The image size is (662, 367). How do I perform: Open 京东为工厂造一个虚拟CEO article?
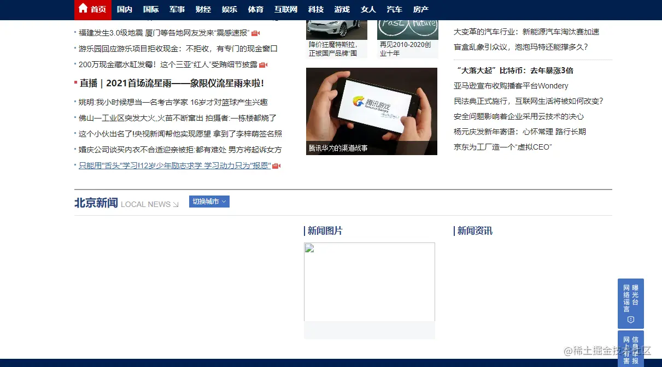pos(503,147)
